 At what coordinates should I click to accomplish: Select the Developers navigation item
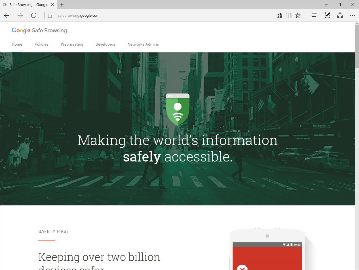tap(105, 44)
